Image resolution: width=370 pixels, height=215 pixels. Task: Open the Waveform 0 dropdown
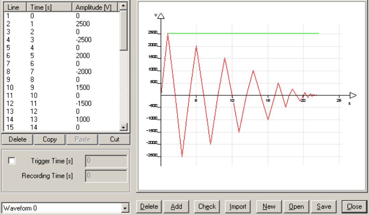pos(125,208)
